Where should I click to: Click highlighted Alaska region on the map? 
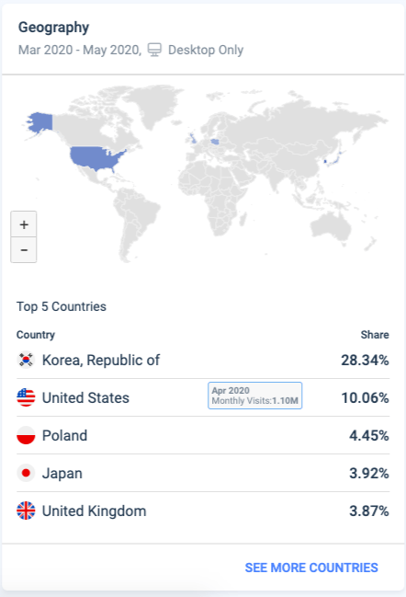click(x=39, y=122)
